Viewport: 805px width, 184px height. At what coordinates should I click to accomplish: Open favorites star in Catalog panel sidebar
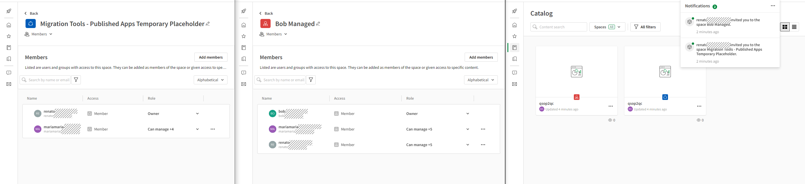point(515,36)
